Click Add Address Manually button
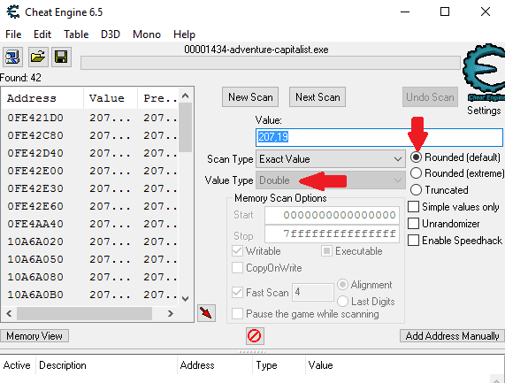The width and height of the screenshot is (505, 383). point(452,336)
